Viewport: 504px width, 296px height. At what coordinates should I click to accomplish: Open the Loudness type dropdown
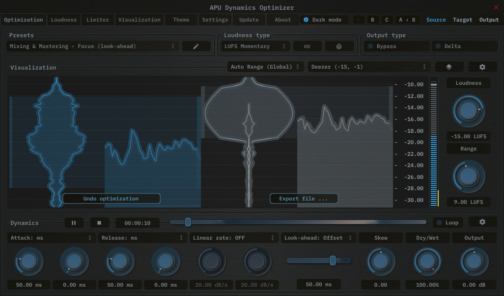(254, 46)
